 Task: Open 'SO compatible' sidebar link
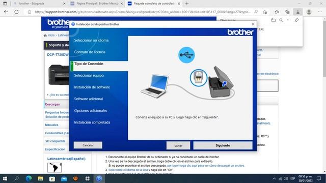click(x=55, y=141)
